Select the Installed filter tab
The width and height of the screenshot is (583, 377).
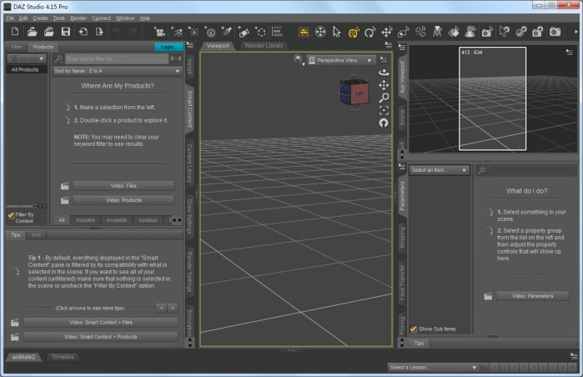tap(85, 220)
